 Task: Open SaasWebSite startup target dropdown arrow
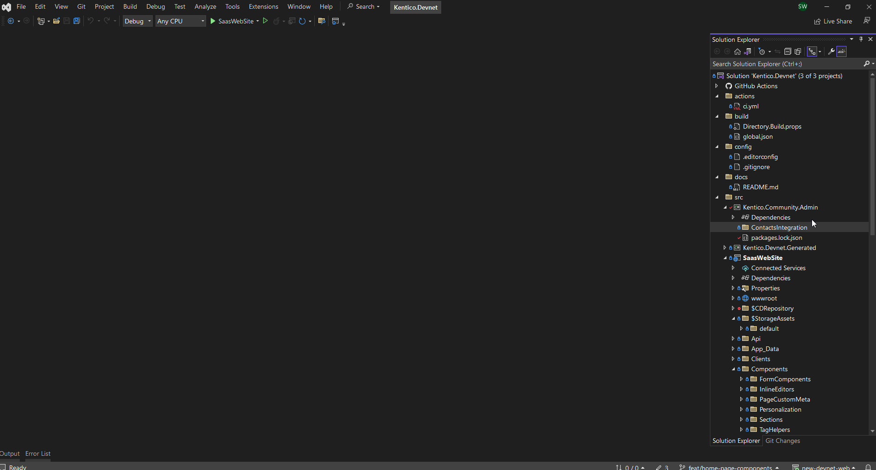click(258, 21)
